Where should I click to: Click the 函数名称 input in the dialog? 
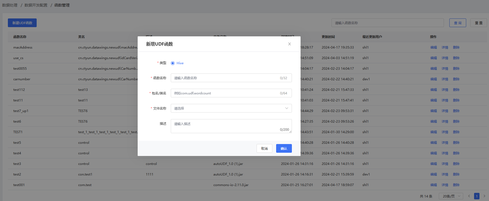(x=231, y=78)
